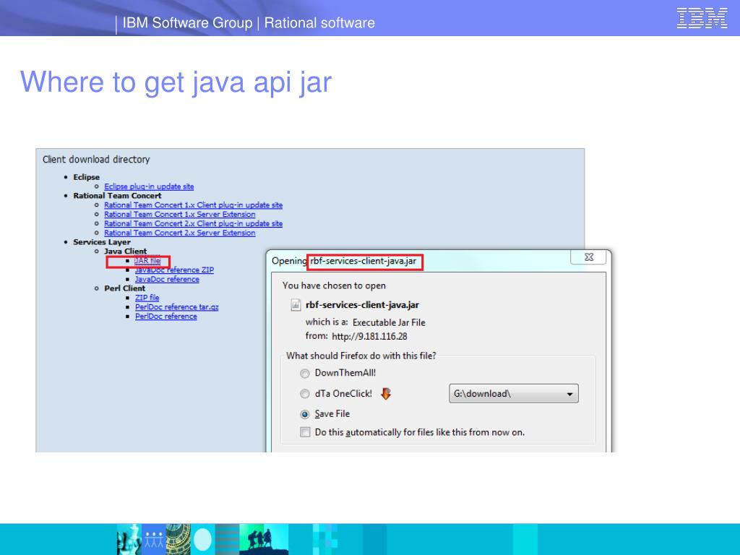Viewport: 740px width, 555px height.
Task: Click the 'Client download directory' heading text
Action: click(96, 160)
